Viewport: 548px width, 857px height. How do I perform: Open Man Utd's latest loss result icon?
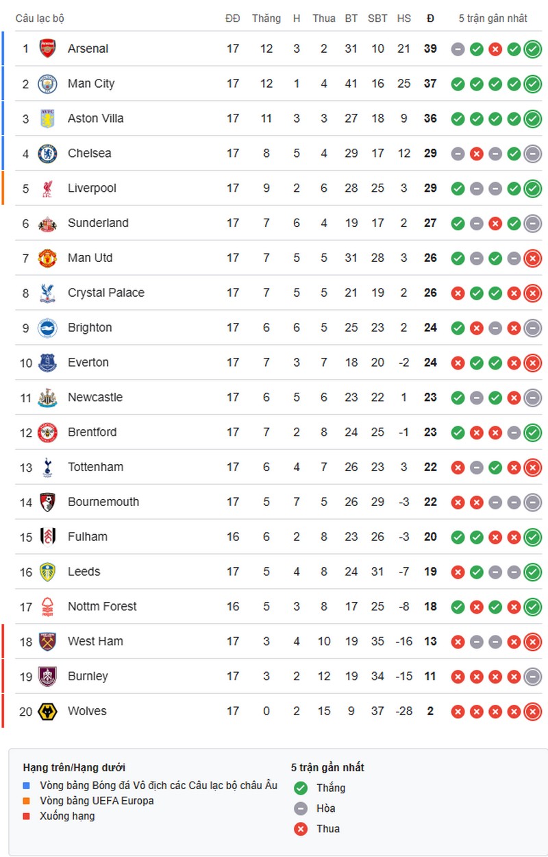[532, 258]
